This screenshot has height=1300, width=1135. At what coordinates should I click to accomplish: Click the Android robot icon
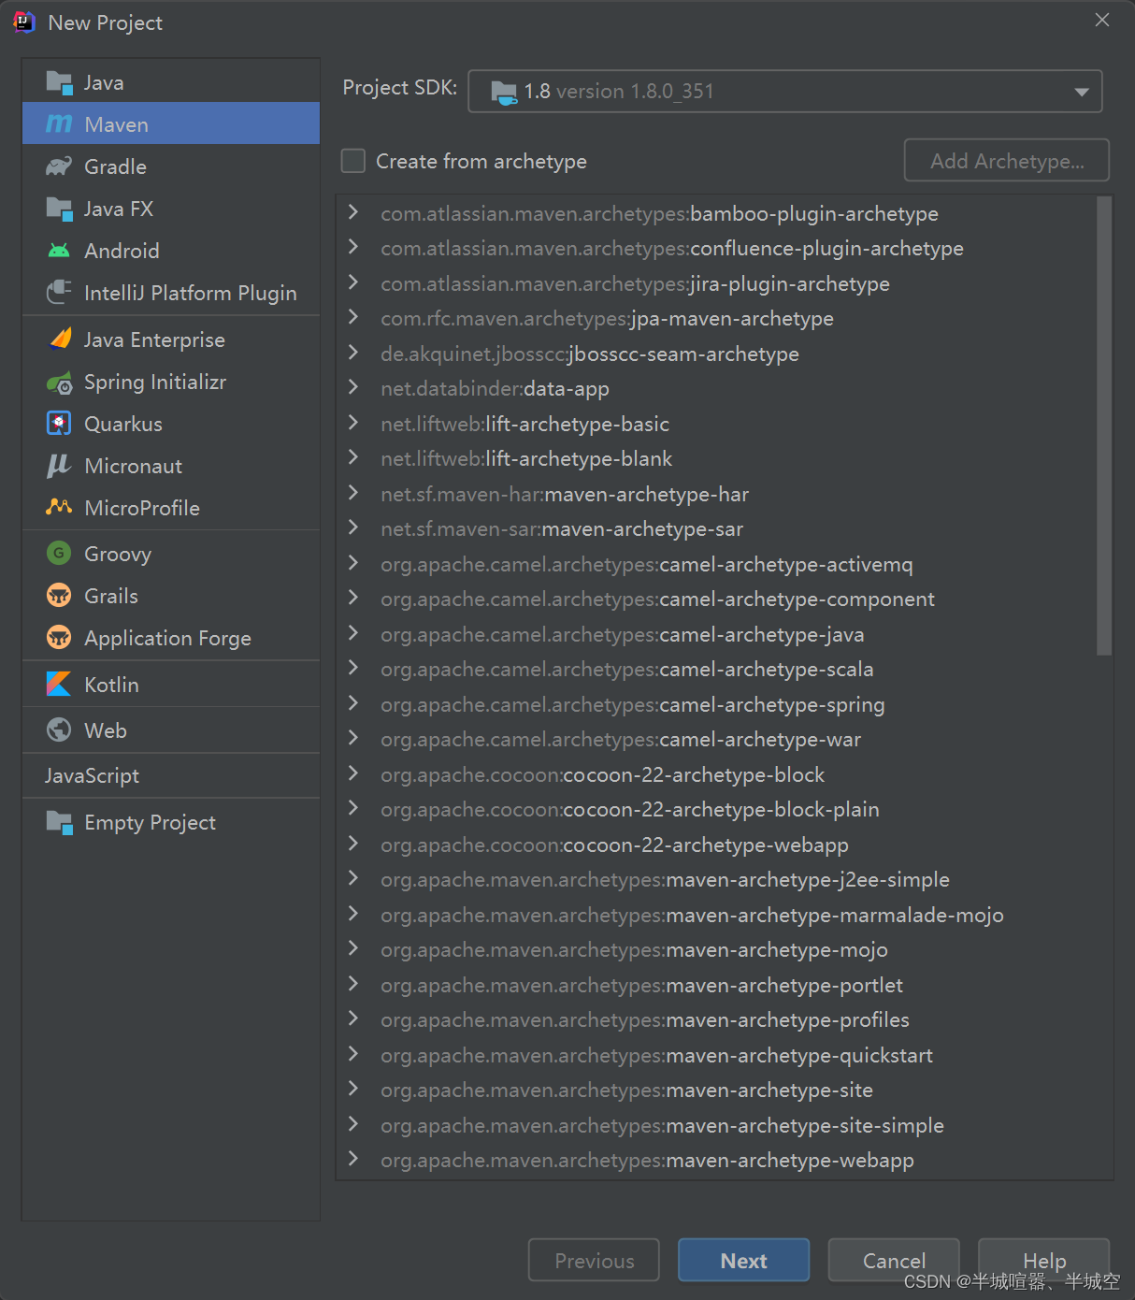(x=59, y=251)
